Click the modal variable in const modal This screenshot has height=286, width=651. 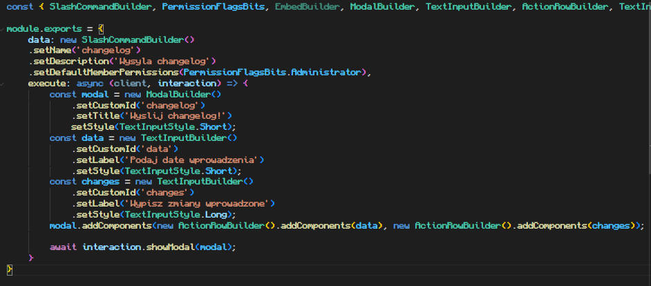tap(95, 94)
